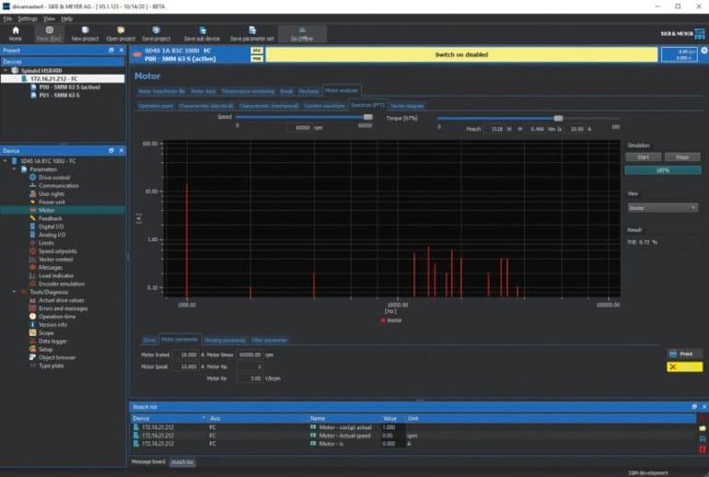This screenshot has height=477, width=709.
Task: Click Save parameter set icon
Action: point(251,32)
